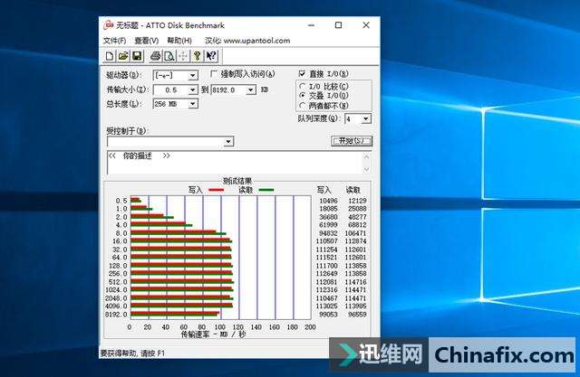Select the 两者都不 radio button

tap(303, 106)
